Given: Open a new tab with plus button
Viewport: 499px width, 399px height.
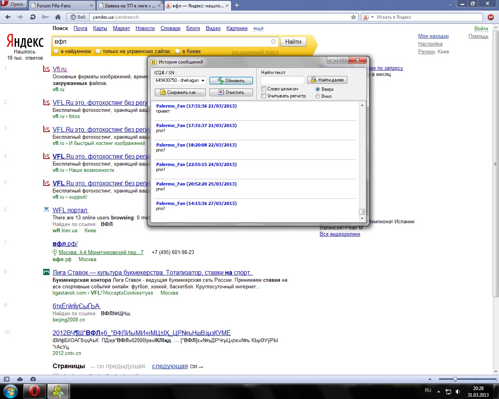Looking at the screenshot, I should click(x=237, y=5).
